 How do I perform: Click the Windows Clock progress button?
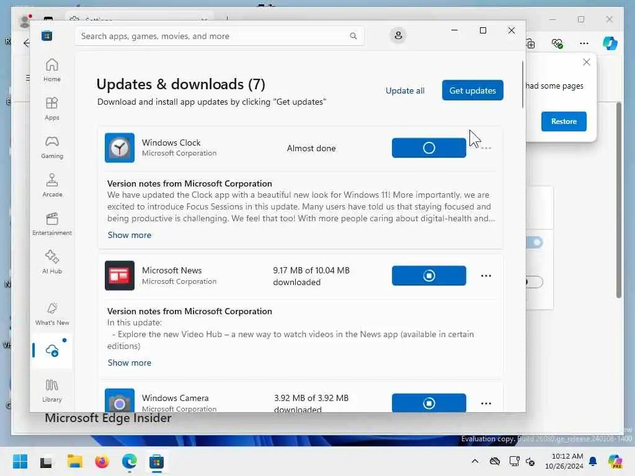[429, 148]
